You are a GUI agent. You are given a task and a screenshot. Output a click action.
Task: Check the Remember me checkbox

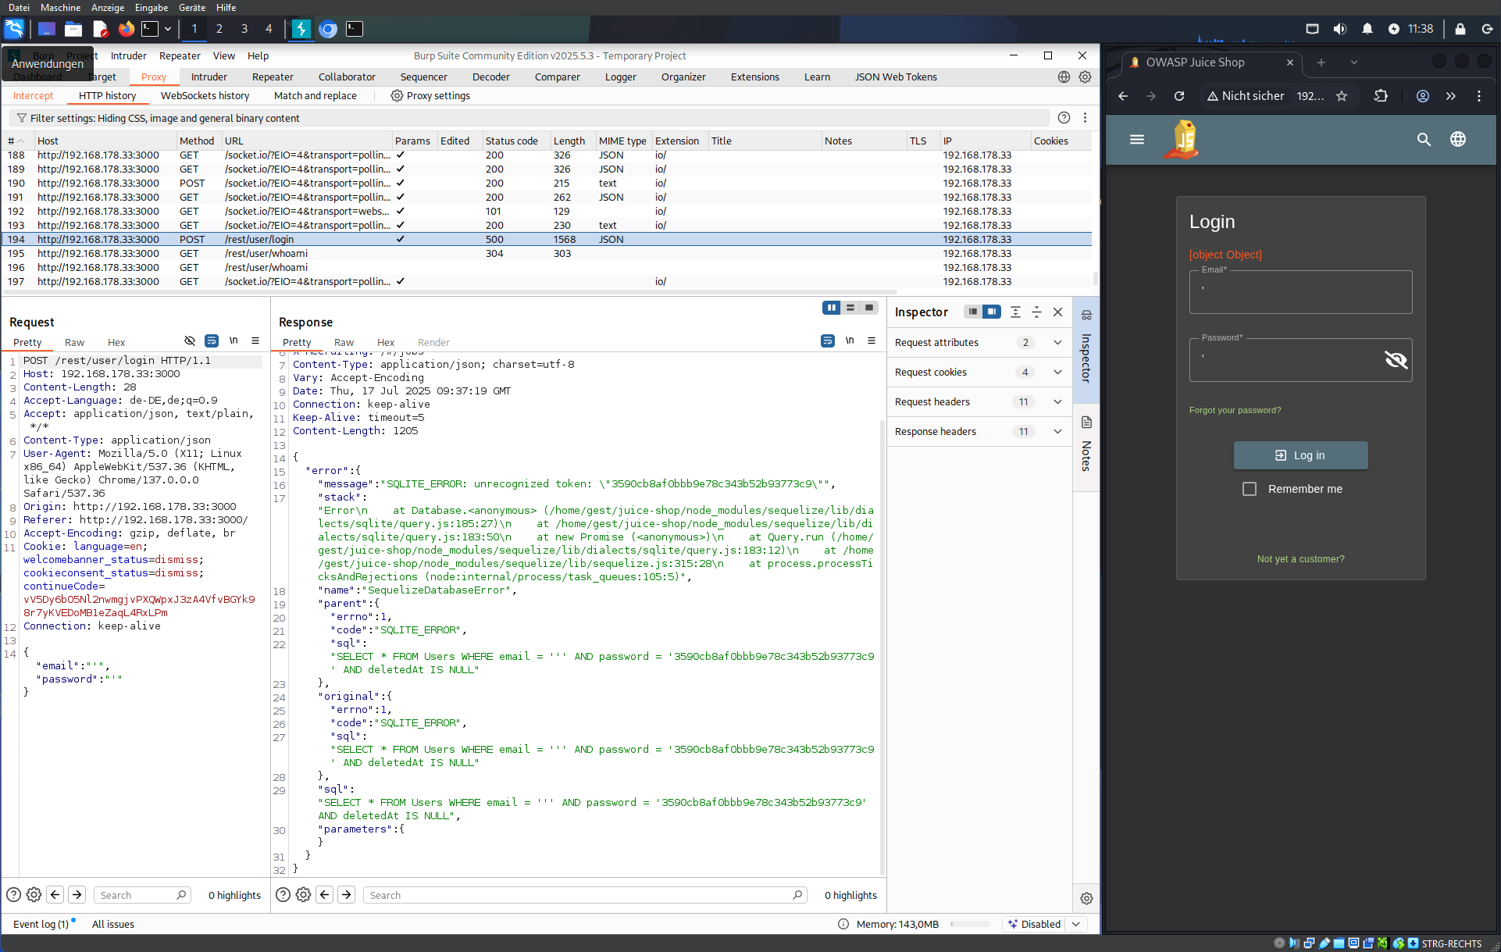pyautogui.click(x=1250, y=489)
